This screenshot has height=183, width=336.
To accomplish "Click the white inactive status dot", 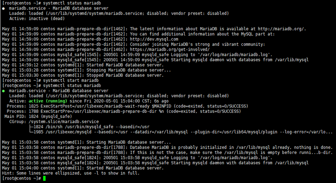I will tap(4, 8).
